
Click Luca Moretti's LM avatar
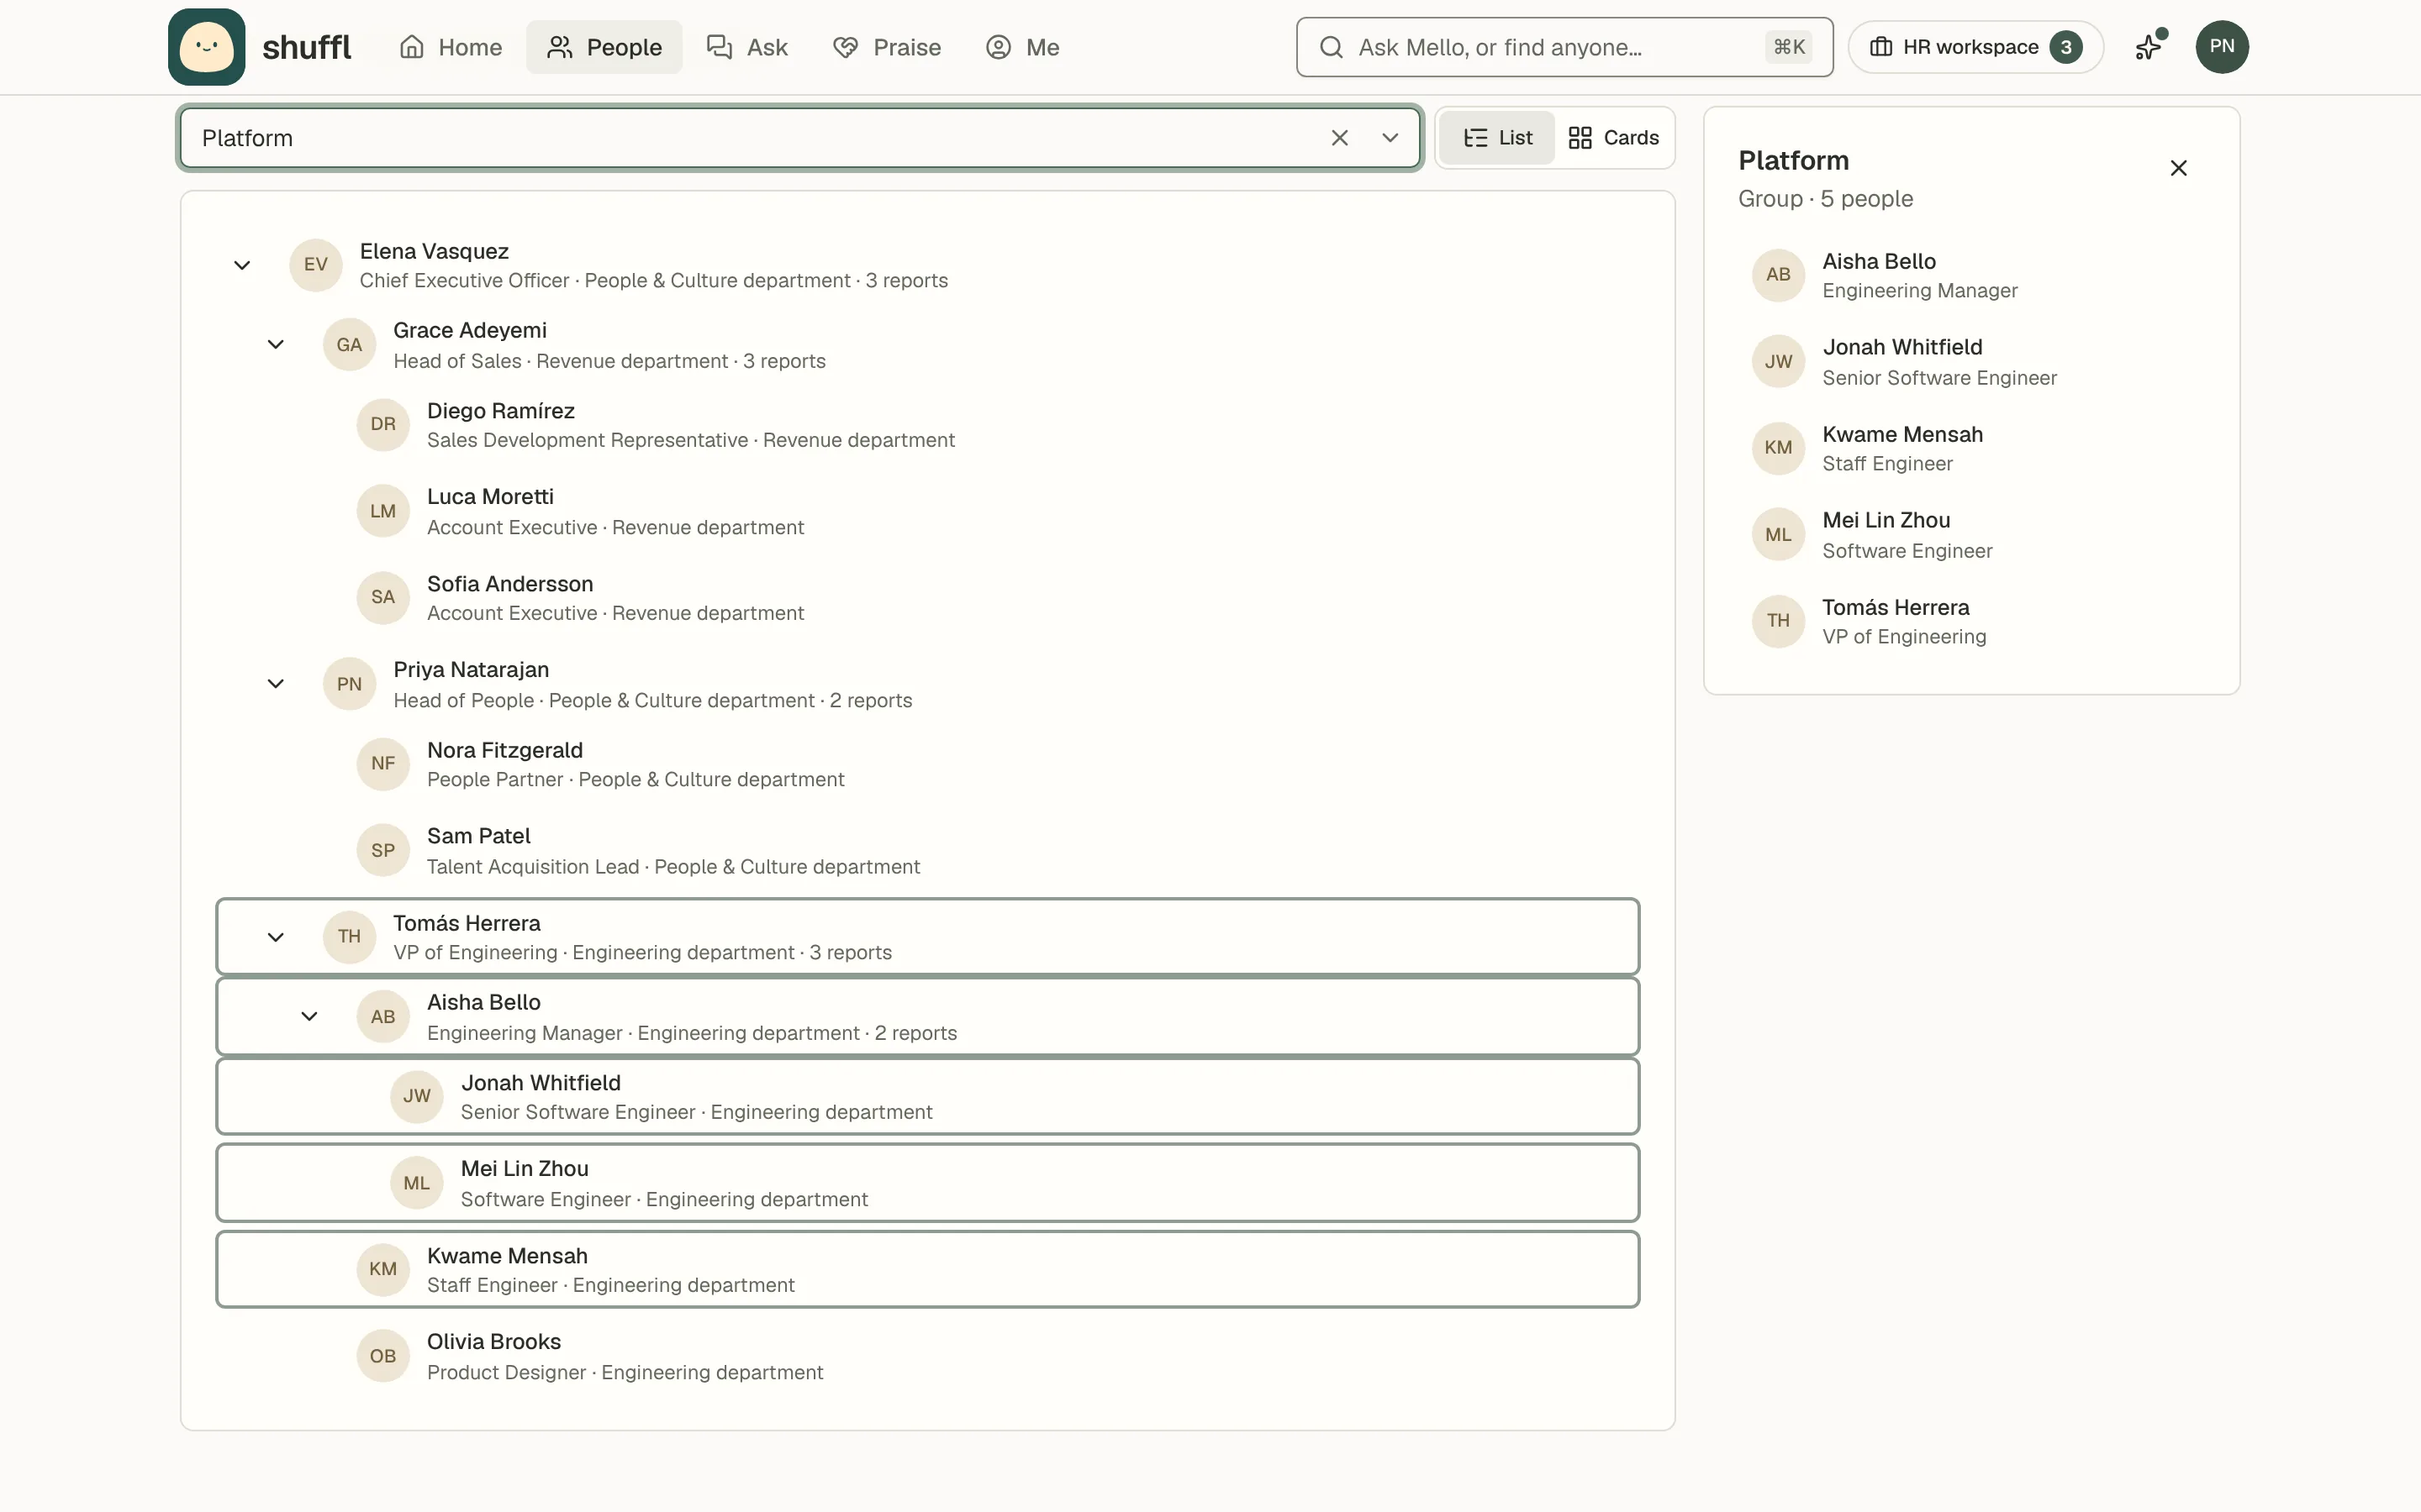pos(383,511)
